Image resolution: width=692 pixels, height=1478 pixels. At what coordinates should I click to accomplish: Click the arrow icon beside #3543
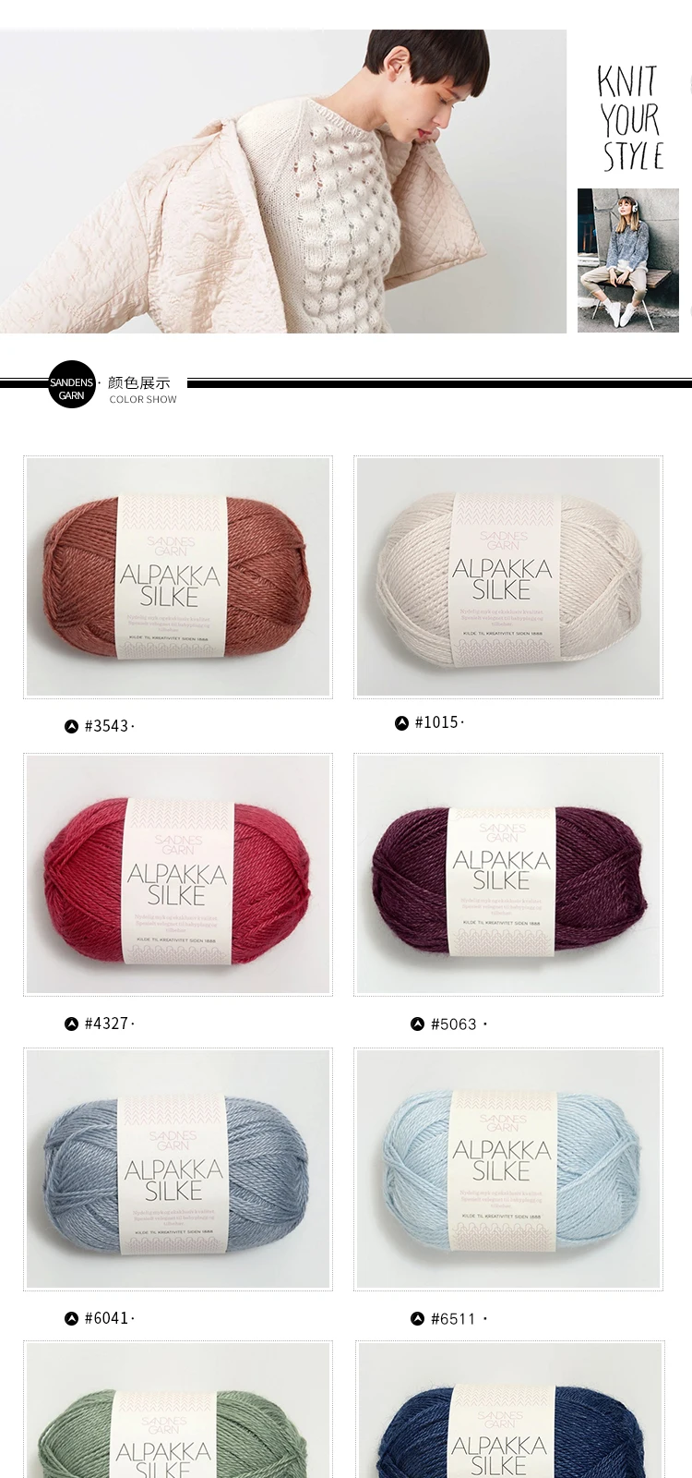click(72, 727)
